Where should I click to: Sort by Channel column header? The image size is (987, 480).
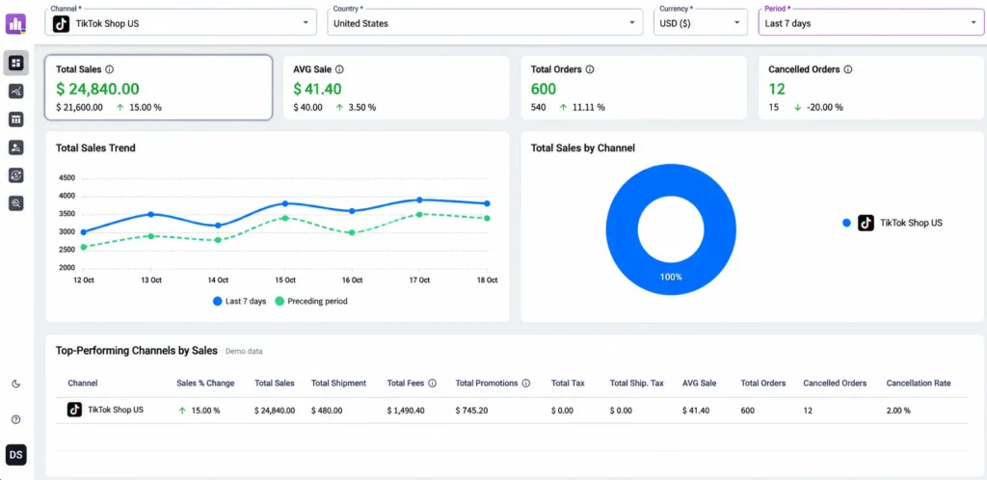pyautogui.click(x=83, y=383)
